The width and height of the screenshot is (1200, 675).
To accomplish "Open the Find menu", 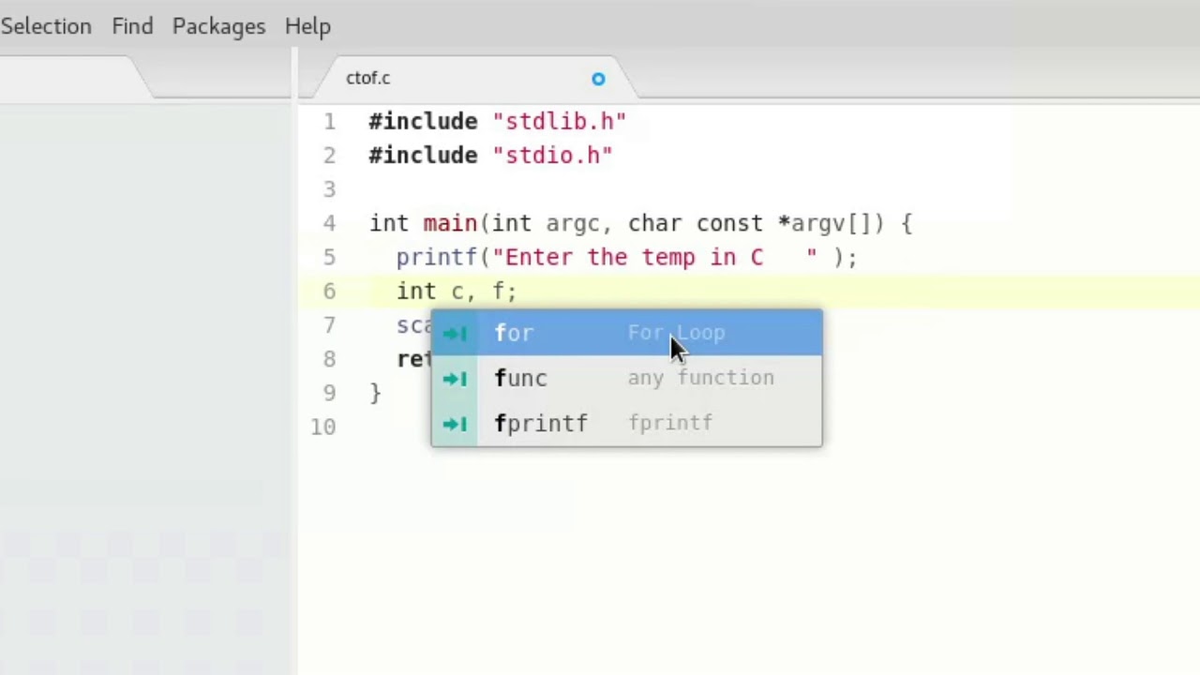I will [132, 26].
